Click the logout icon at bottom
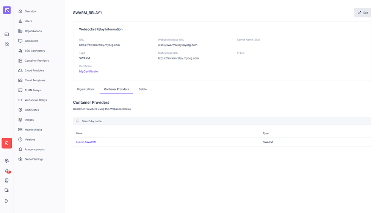Image resolution: width=379 pixels, height=213 pixels. click(x=7, y=201)
